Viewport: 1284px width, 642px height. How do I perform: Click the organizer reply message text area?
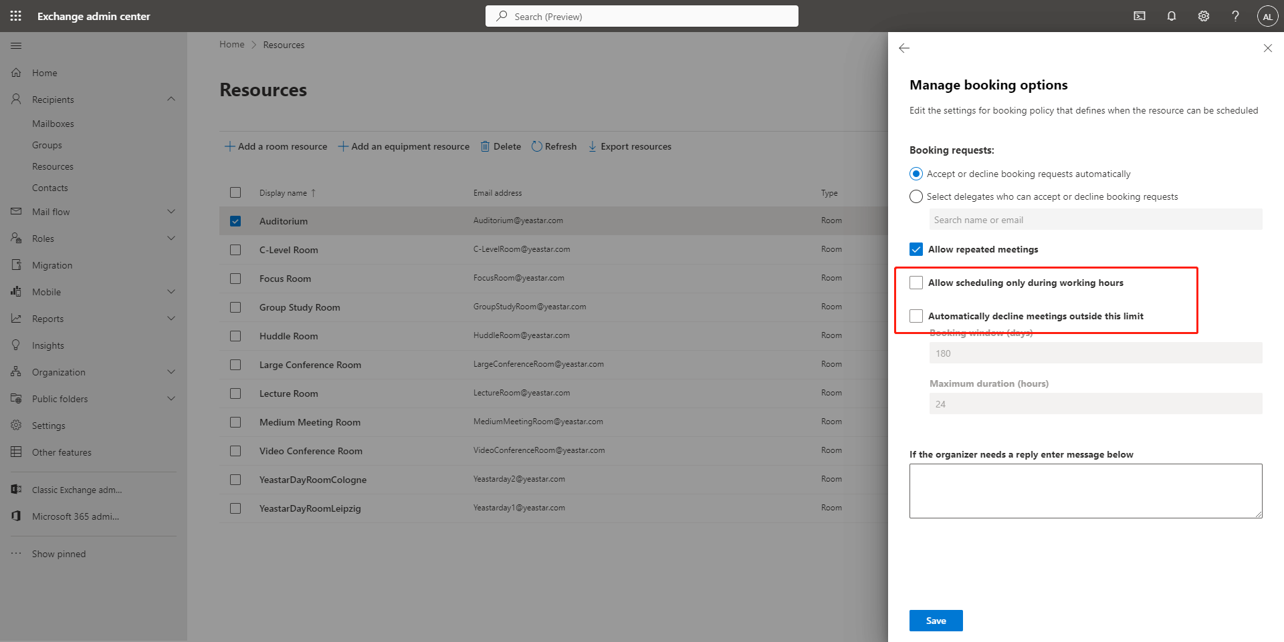pyautogui.click(x=1086, y=491)
